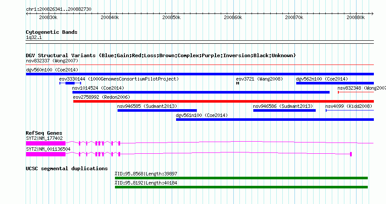Click the 200870k ruler tick label
Screen dimensions: 386x204
click(x=294, y=17)
